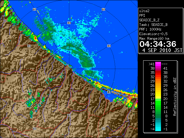Click the 40 km label on northwest land radial
Image resolution: width=184 pixels, height=138 pixels.
point(29,46)
